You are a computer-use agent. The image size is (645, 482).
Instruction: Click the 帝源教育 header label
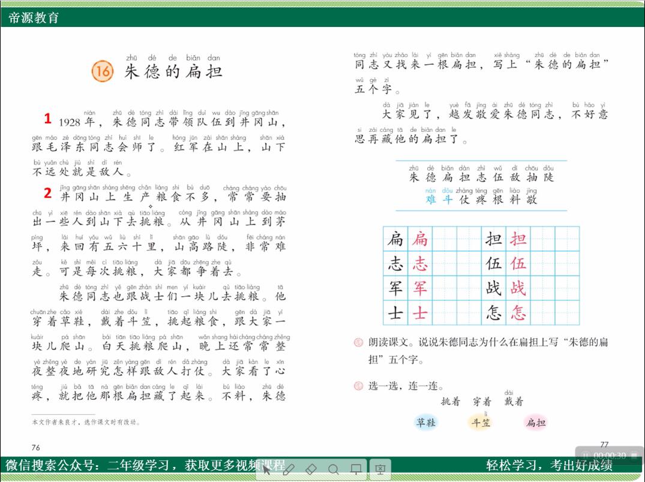[x=34, y=17]
